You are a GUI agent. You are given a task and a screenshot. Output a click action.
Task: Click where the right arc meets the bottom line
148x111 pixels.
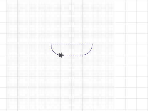tap(83, 55)
